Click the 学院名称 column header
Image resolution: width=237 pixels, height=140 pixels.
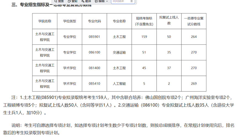[x=45, y=21]
